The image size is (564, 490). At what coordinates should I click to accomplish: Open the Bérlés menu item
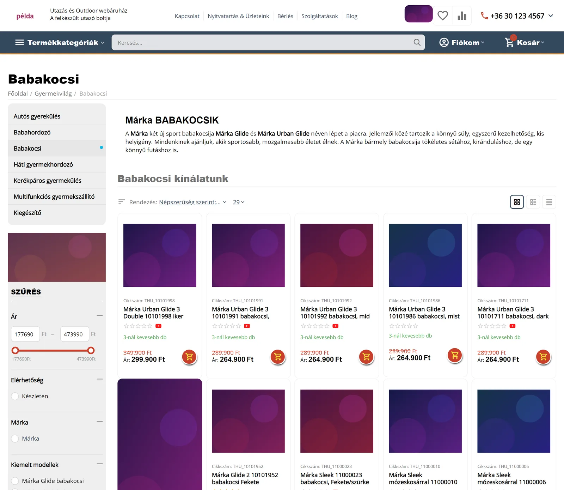285,16
